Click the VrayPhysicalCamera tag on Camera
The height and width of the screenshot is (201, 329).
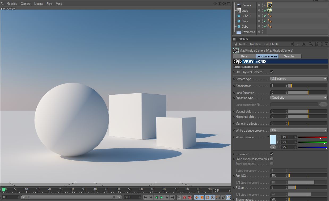pyautogui.click(x=269, y=5)
